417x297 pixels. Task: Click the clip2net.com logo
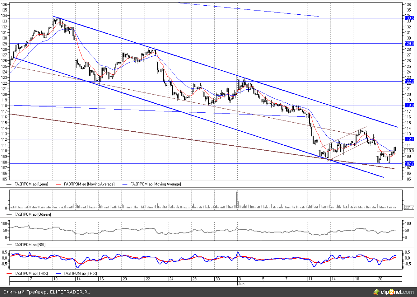coord(392,292)
